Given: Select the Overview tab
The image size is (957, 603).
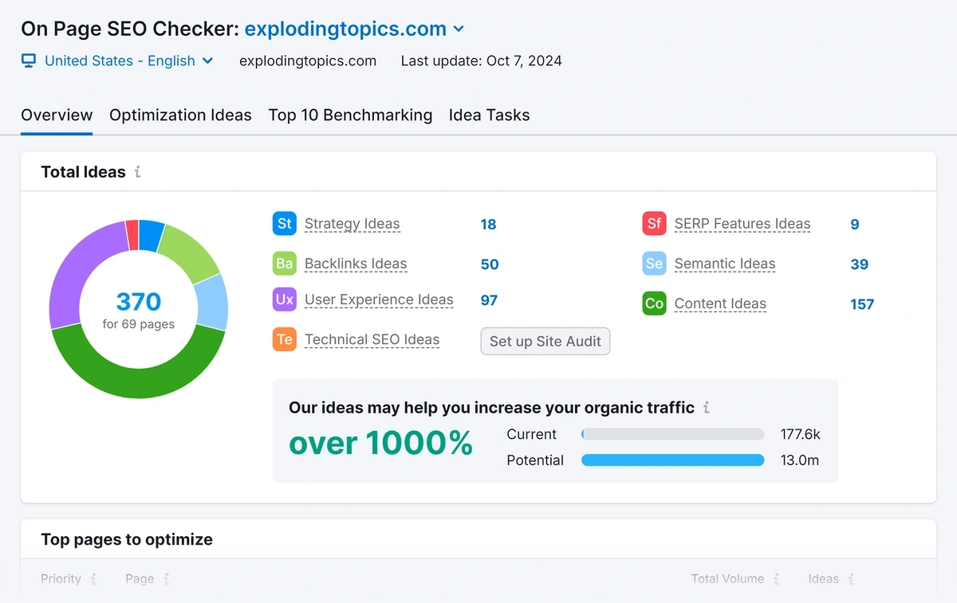Looking at the screenshot, I should 57,115.
